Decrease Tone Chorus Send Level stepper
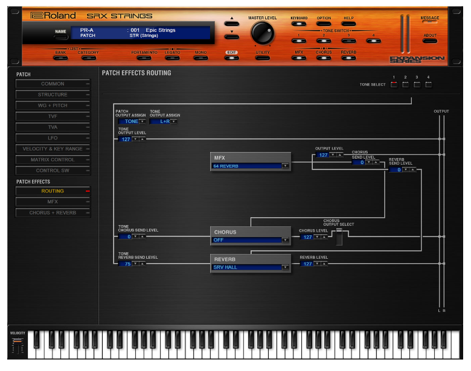Viewport: 471px width, 371px height. pyautogui.click(x=135, y=236)
